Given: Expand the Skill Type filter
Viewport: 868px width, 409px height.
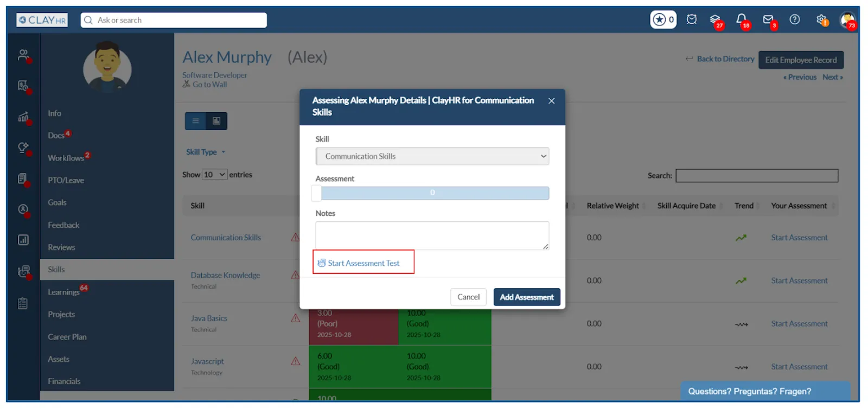Looking at the screenshot, I should [x=206, y=152].
